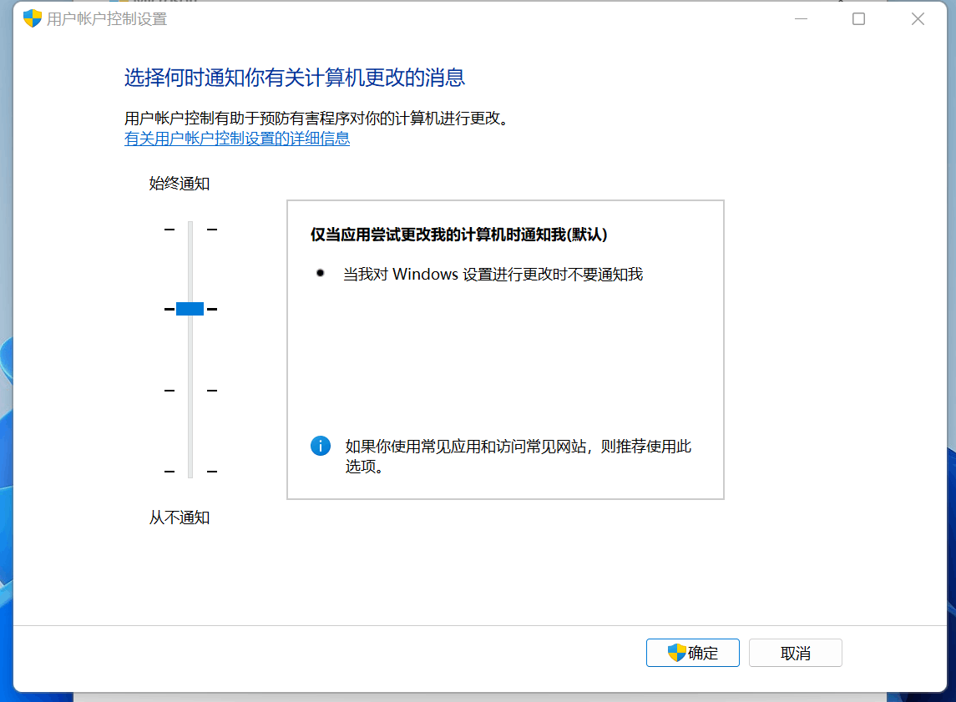Viewport: 956px width, 702px height.
Task: Click the 始终通知 label above slider
Action: click(180, 184)
